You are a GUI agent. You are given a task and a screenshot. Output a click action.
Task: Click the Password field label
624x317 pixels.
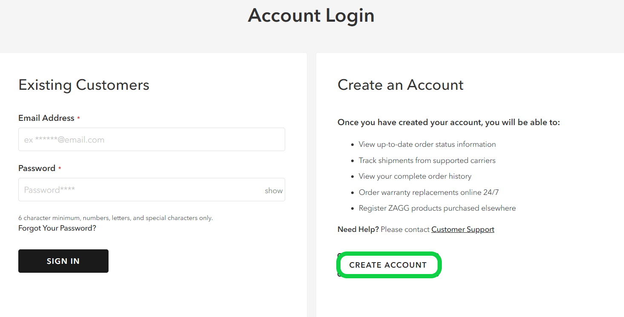pyautogui.click(x=37, y=168)
